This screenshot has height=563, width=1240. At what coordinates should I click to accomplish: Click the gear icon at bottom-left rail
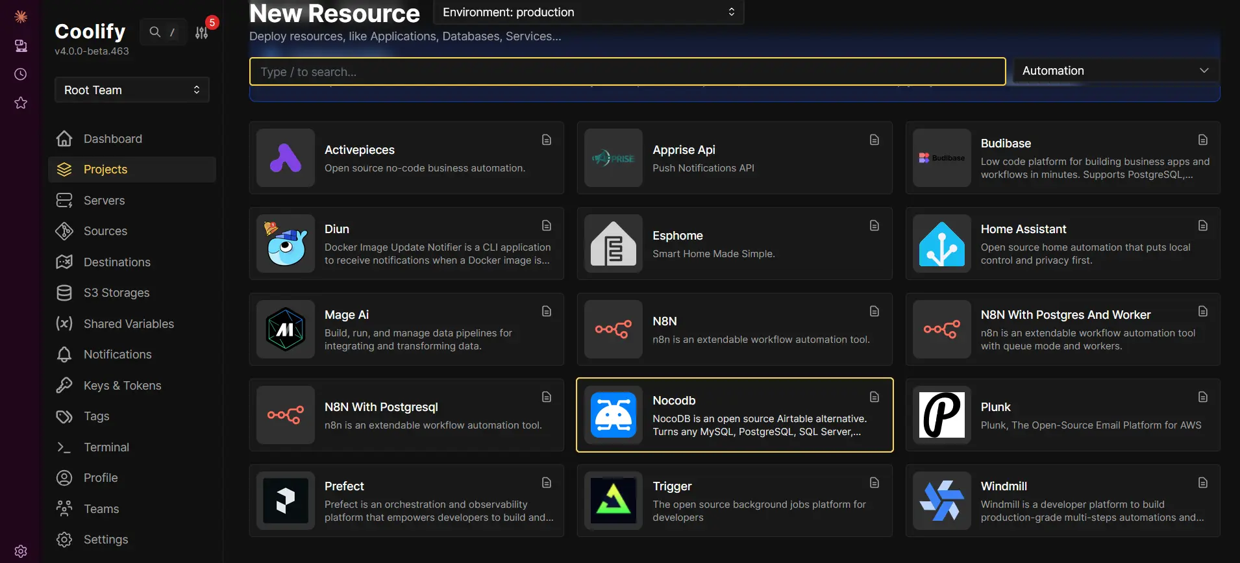21,551
